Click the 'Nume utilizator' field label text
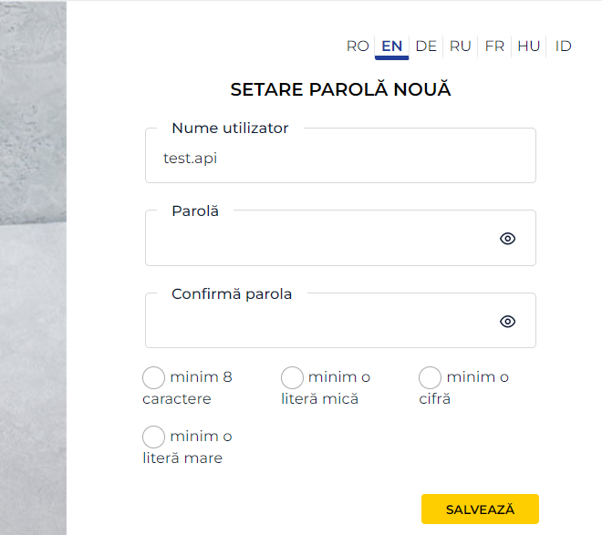The height and width of the screenshot is (535, 602). [x=230, y=129]
